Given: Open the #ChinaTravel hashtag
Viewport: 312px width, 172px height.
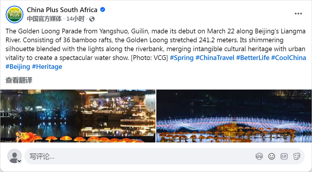Looking at the screenshot, I should click(215, 58).
